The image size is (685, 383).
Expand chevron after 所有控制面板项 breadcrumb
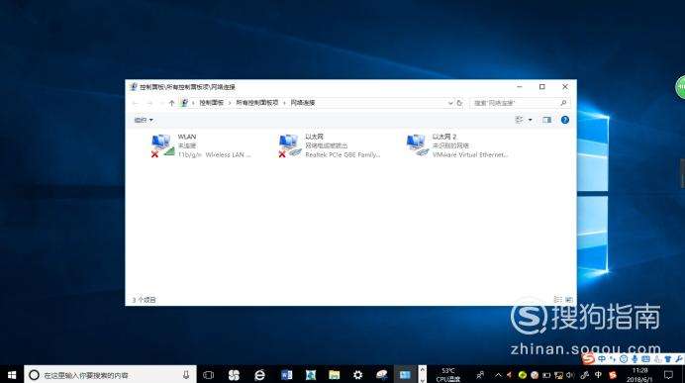pos(284,103)
